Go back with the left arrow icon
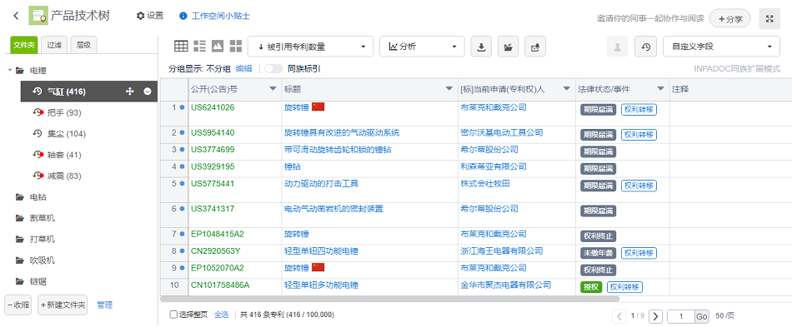 (16, 16)
